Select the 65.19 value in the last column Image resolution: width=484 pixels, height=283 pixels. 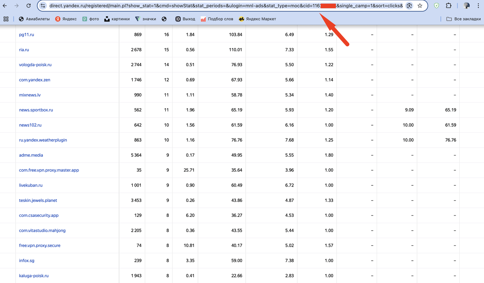[451, 110]
